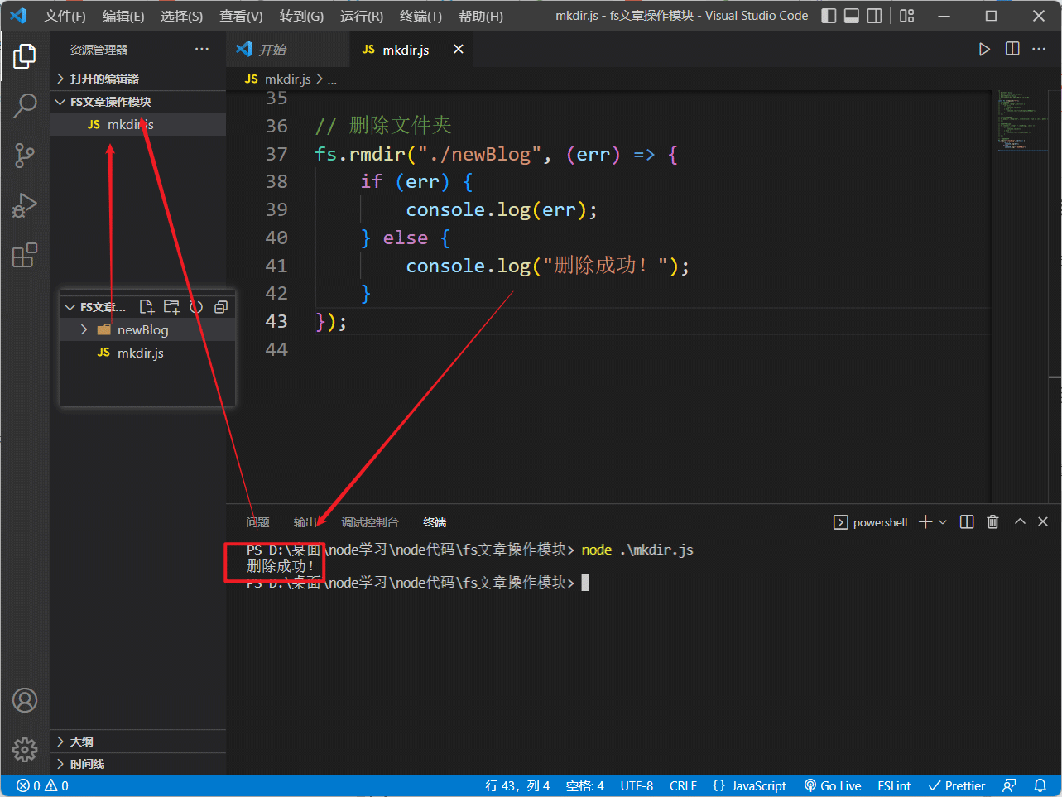The height and width of the screenshot is (797, 1062).
Task: Open the 编辑(E) menu
Action: click(x=123, y=16)
